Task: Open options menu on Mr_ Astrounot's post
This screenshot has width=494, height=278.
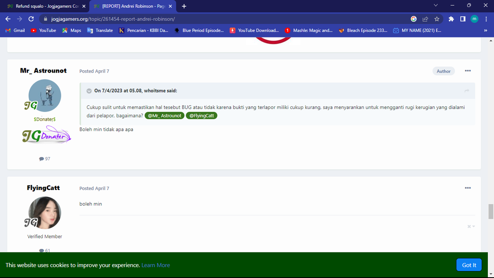Action: tap(468, 71)
